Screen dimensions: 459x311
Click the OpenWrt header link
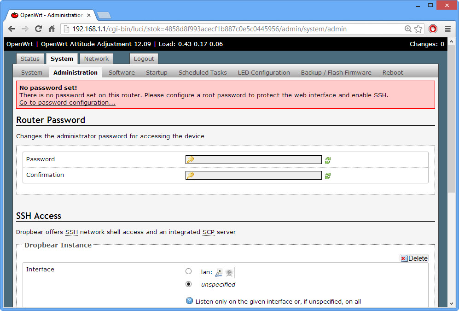click(20, 44)
